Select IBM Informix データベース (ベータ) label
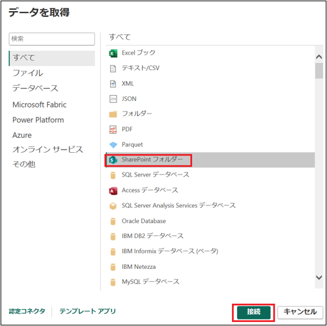 point(170,251)
